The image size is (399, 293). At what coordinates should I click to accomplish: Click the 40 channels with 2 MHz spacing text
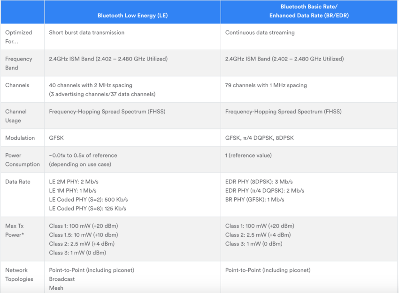[91, 85]
